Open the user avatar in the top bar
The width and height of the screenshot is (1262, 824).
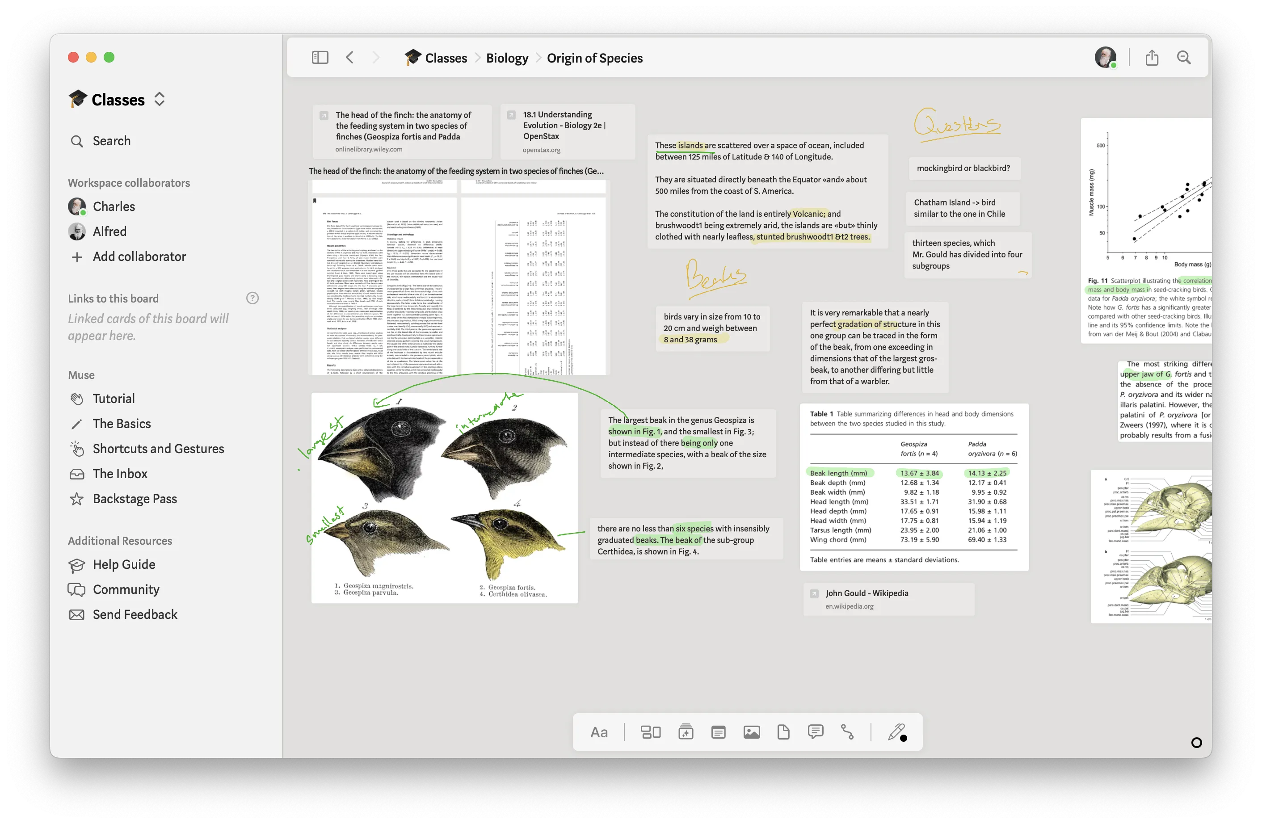[1106, 57]
